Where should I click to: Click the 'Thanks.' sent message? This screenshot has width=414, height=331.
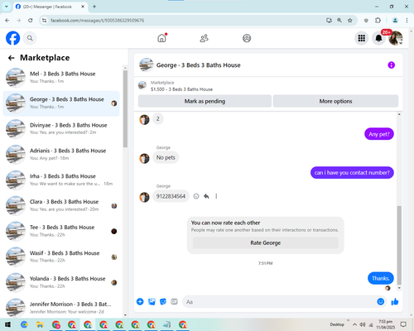coord(381,278)
